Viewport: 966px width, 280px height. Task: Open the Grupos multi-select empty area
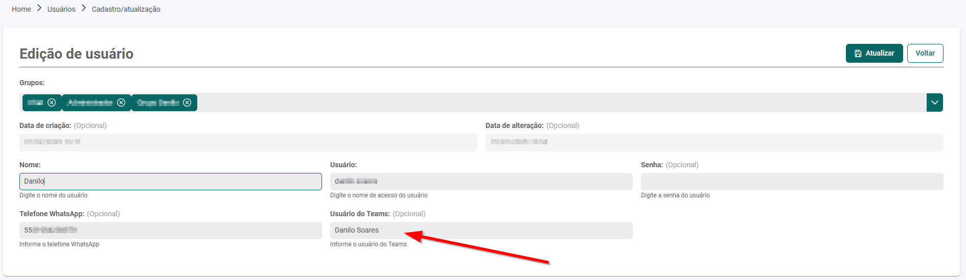coord(511,103)
